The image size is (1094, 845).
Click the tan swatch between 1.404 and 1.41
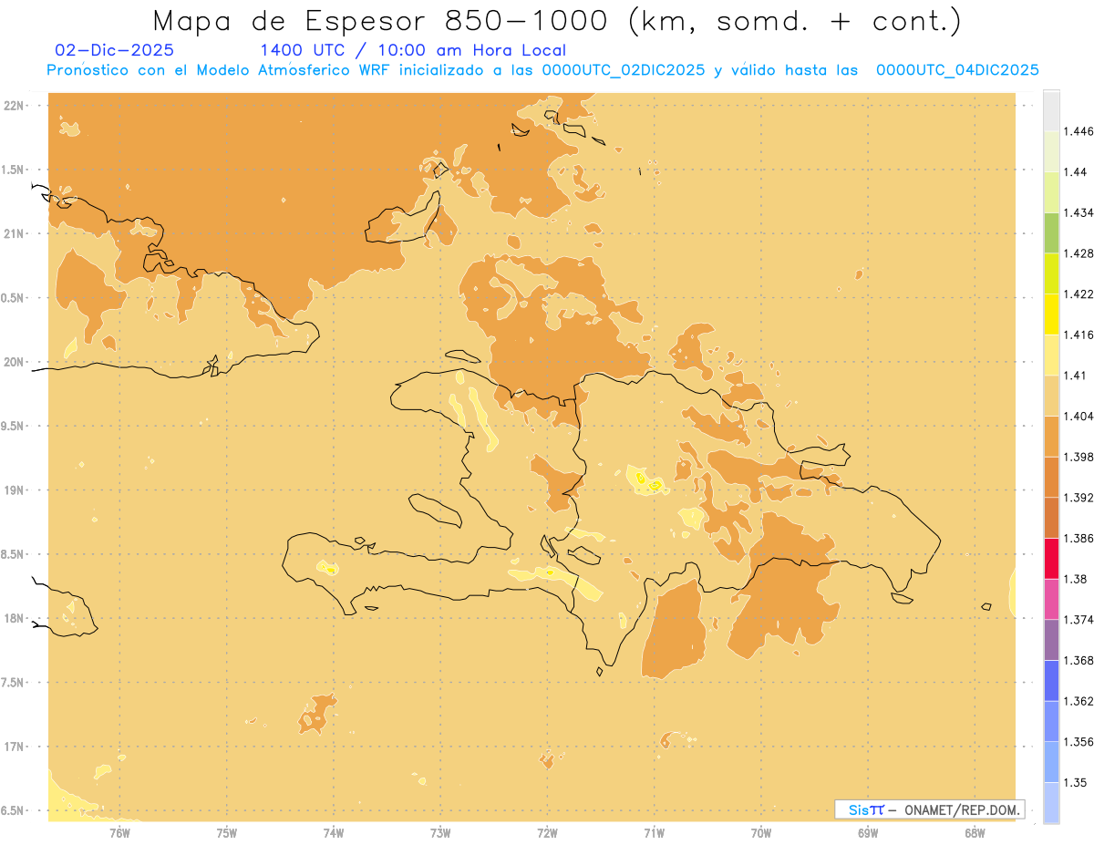point(1051,395)
